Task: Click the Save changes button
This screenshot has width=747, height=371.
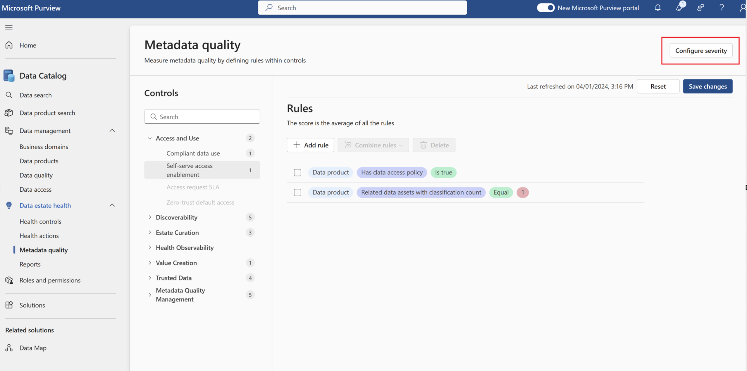Action: coord(708,86)
